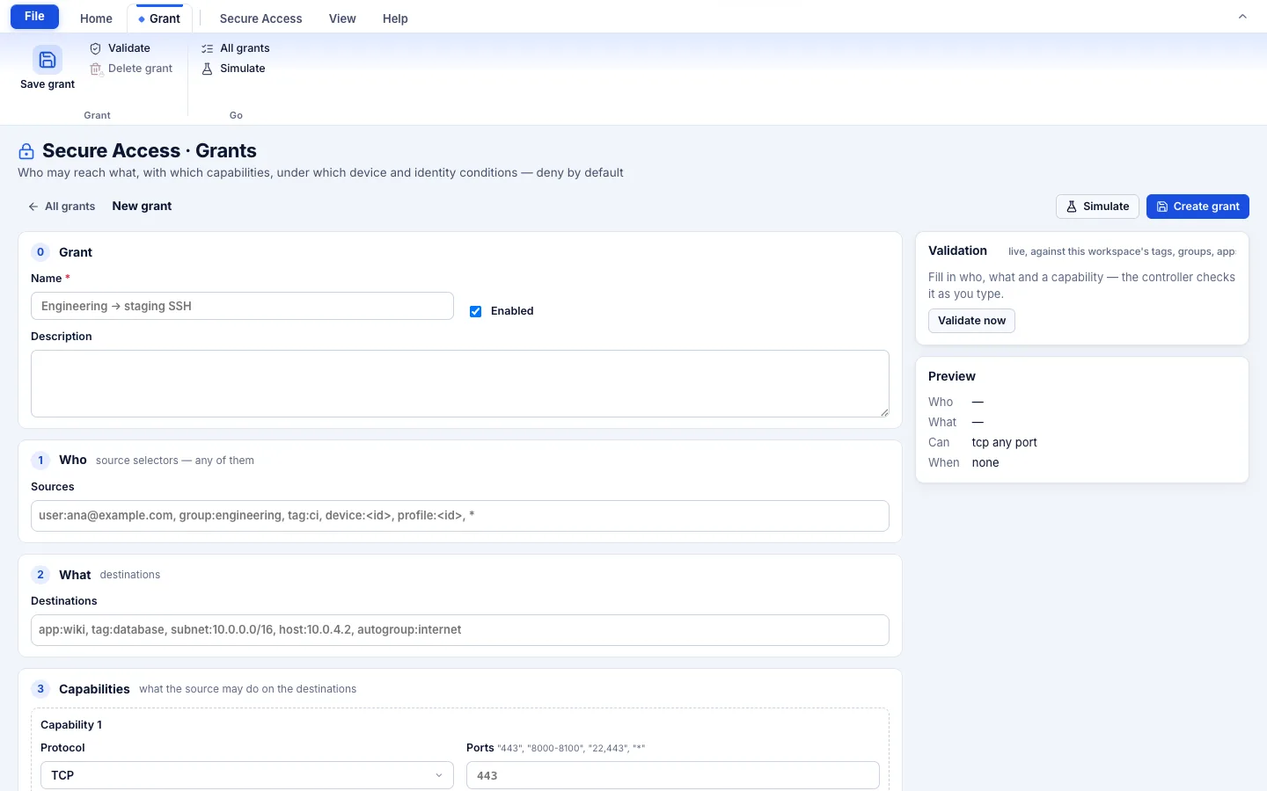Select the Grant ribbon tab
This screenshot has width=1267, height=791.
[159, 18]
